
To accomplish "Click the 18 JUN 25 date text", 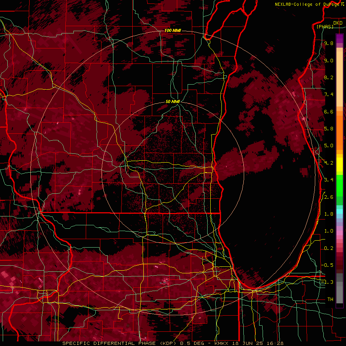I will click(247, 343).
